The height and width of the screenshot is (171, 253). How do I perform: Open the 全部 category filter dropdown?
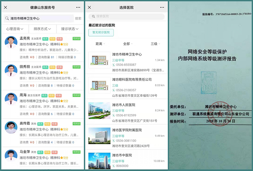click(128, 44)
